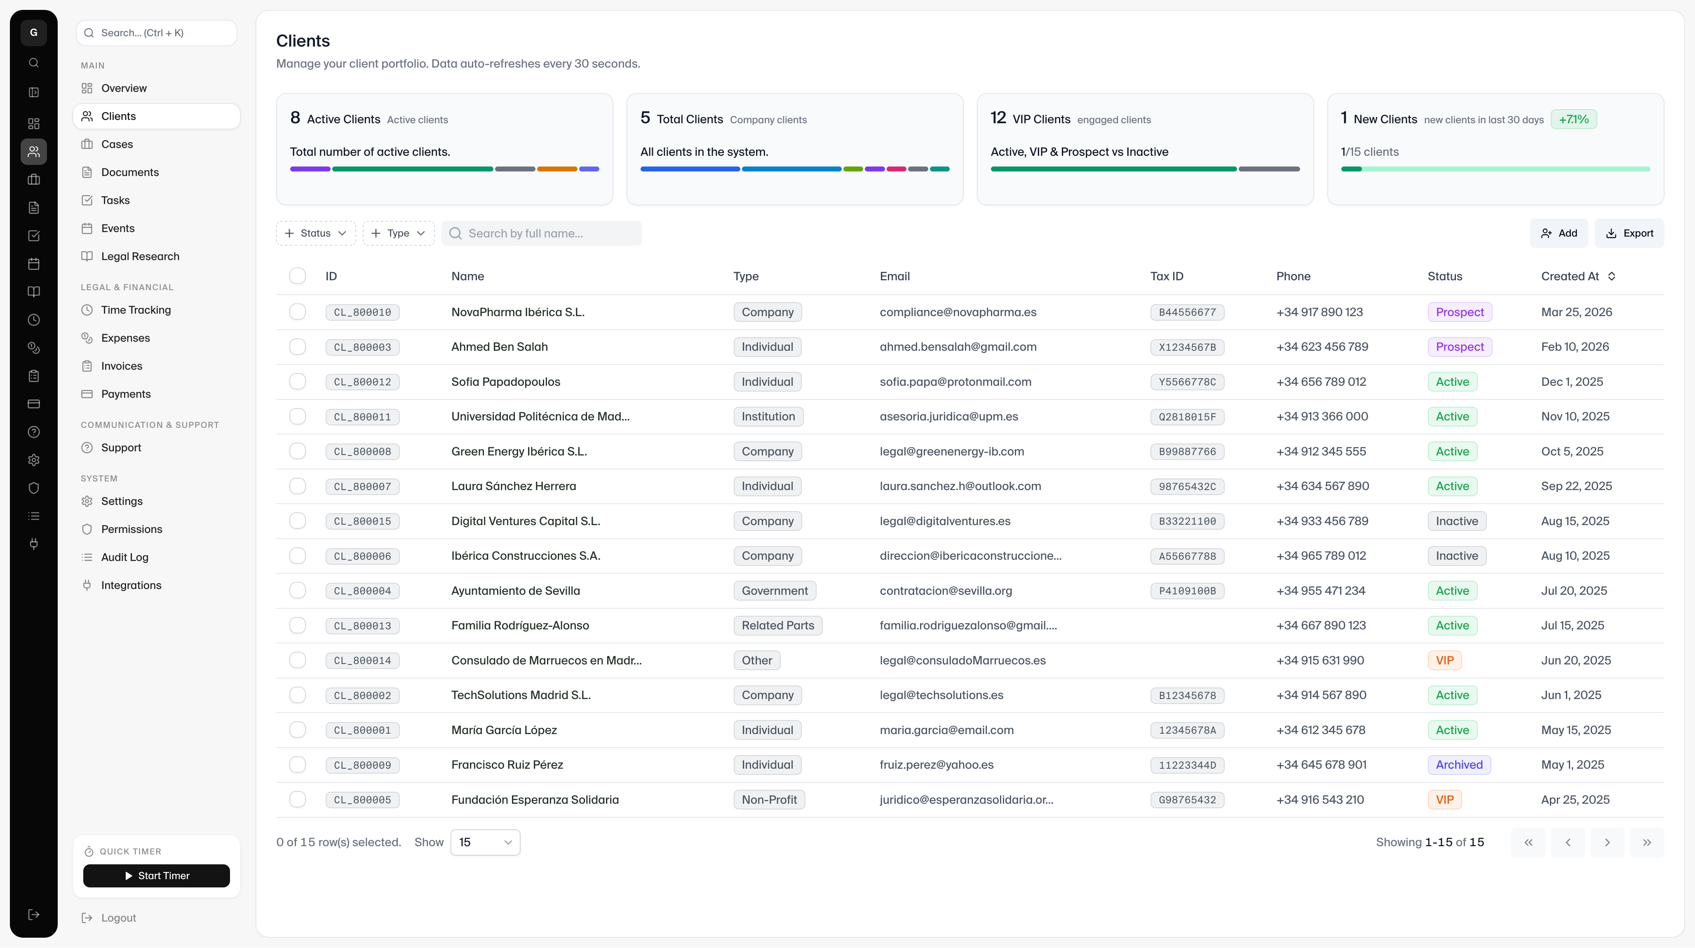Jump to the last page arrow
Image resolution: width=1695 pixels, height=948 pixels.
click(1646, 843)
